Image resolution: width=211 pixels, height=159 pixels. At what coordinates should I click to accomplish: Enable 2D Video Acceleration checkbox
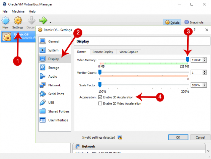pyautogui.click(x=100, y=103)
